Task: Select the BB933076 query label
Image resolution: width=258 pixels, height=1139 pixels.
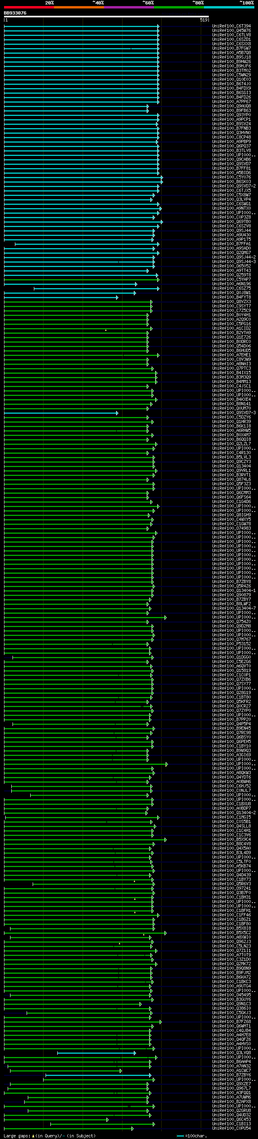Action: coord(15,13)
